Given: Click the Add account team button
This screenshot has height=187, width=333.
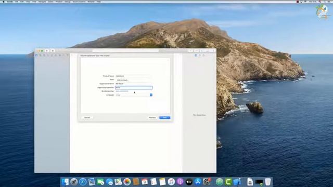Looking at the screenshot, I should click(134, 80).
